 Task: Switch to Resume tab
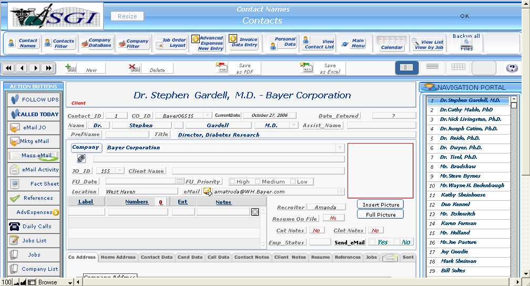pos(320,257)
